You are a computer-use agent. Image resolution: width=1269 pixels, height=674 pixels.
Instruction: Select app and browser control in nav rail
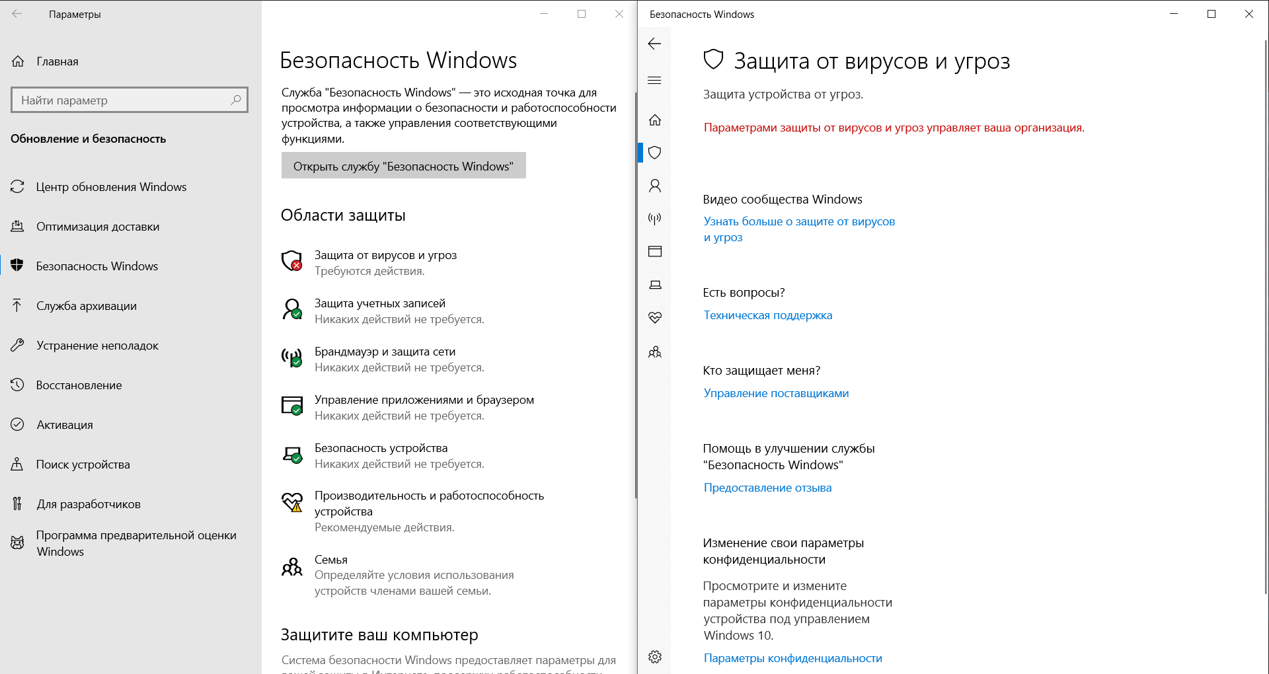(x=654, y=252)
